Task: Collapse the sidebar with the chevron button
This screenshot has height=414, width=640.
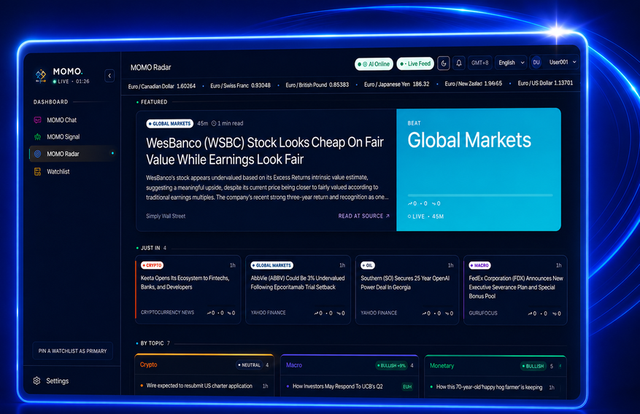Action: coord(109,76)
